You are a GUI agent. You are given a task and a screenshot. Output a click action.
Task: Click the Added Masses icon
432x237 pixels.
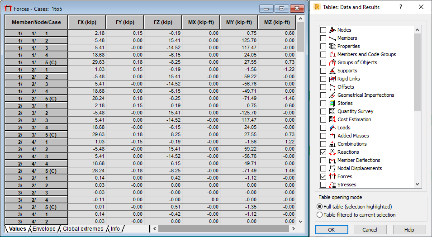pos(332,136)
